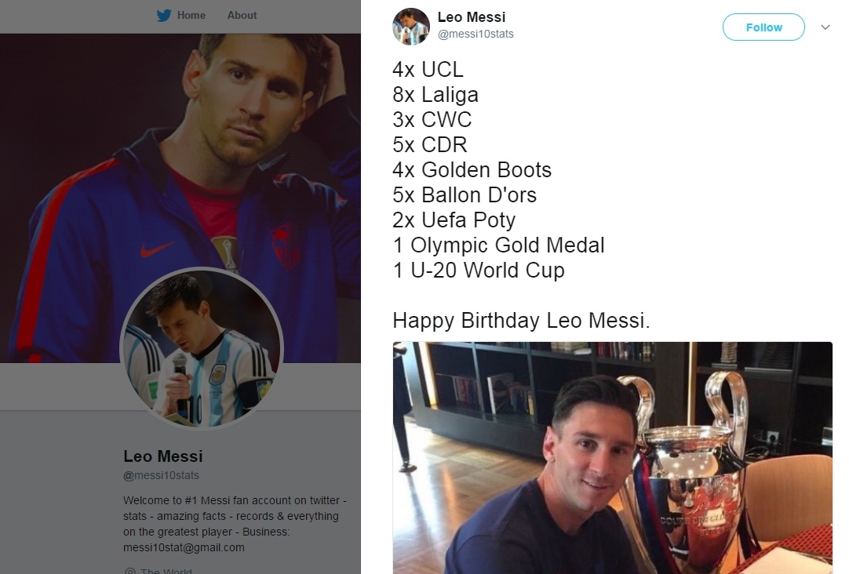Screen dimensions: 849x574
Task: Click the location pin icon in profile
Action: [x=130, y=571]
